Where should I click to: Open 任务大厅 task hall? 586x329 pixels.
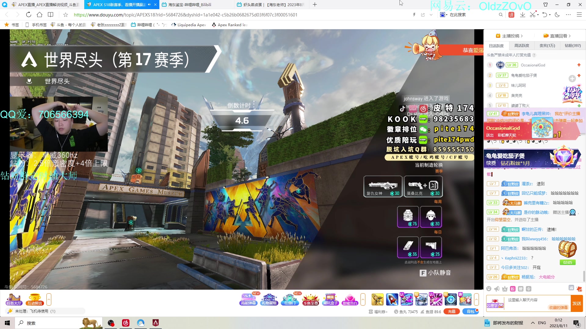[x=14, y=299]
